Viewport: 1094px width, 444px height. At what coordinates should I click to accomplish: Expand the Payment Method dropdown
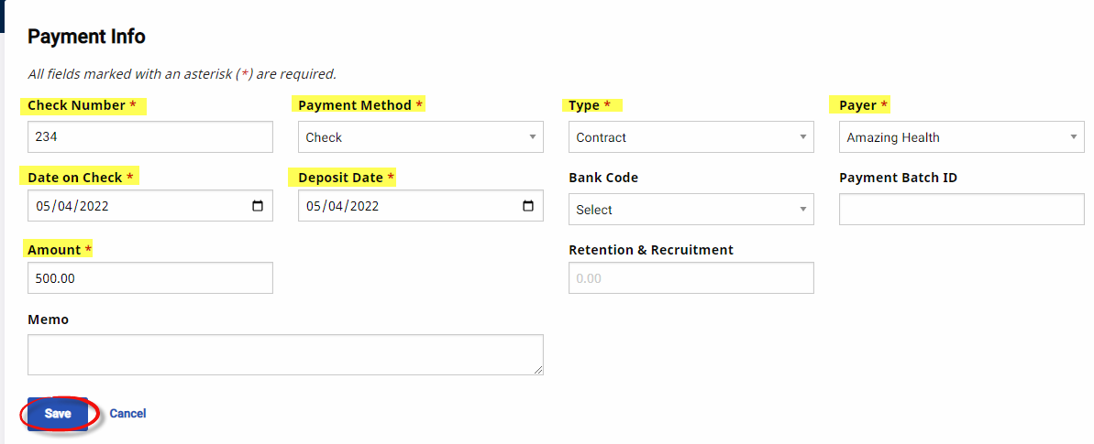(x=421, y=137)
